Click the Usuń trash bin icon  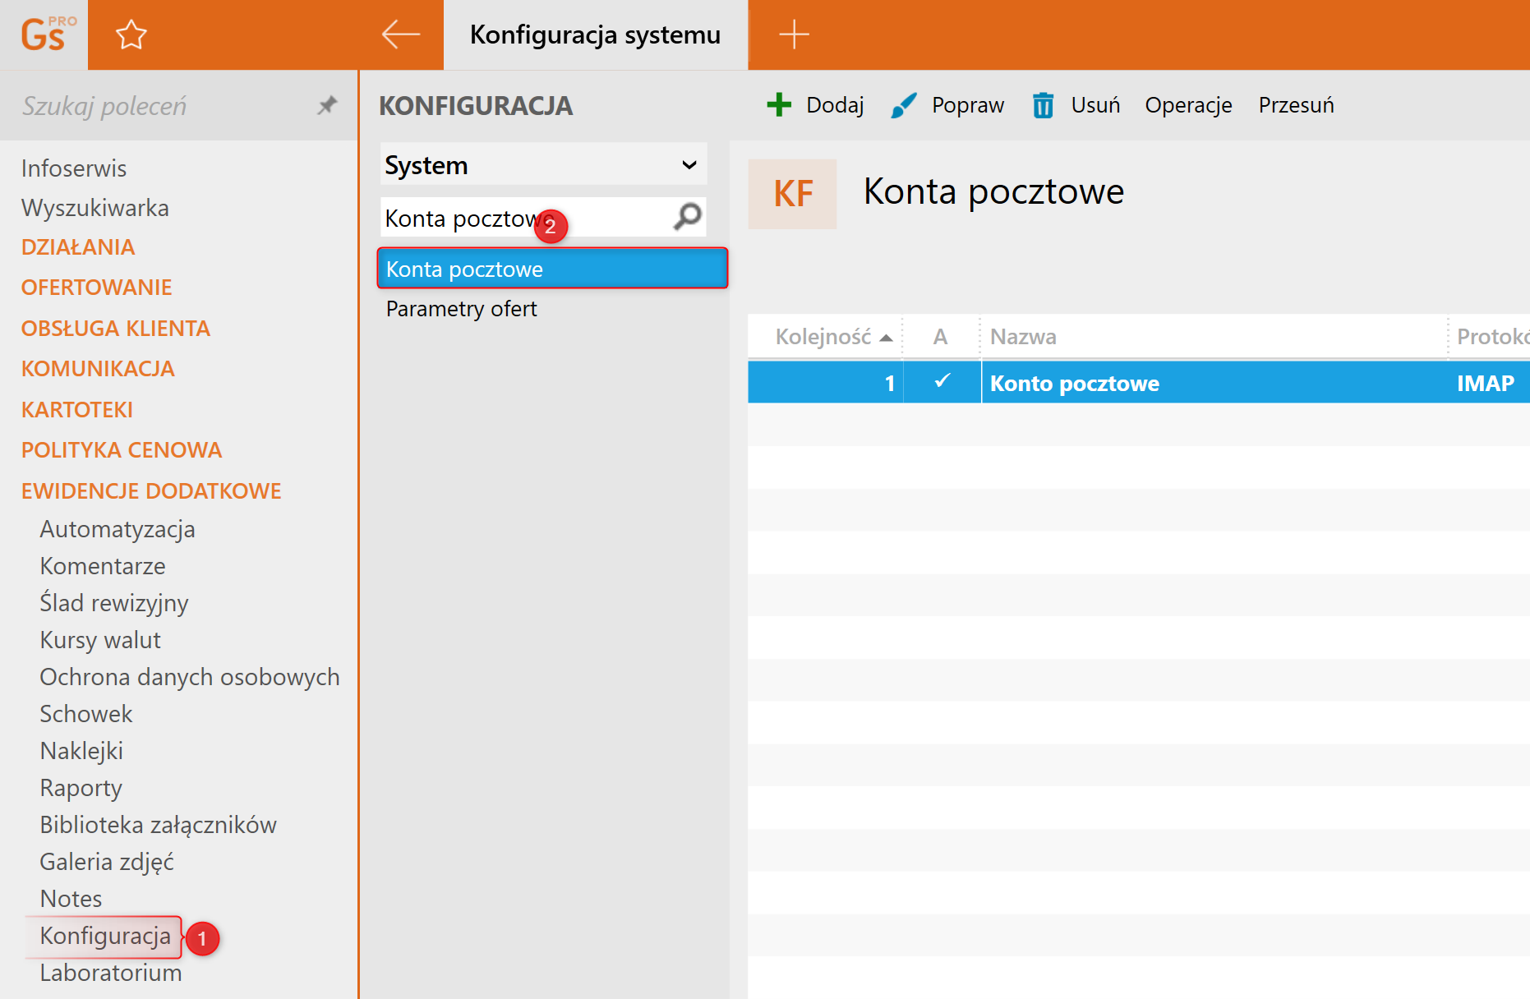click(1043, 105)
